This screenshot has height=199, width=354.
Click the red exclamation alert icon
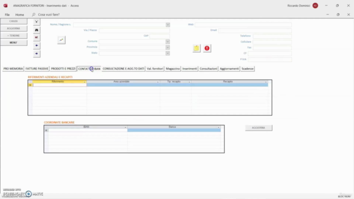207,48
